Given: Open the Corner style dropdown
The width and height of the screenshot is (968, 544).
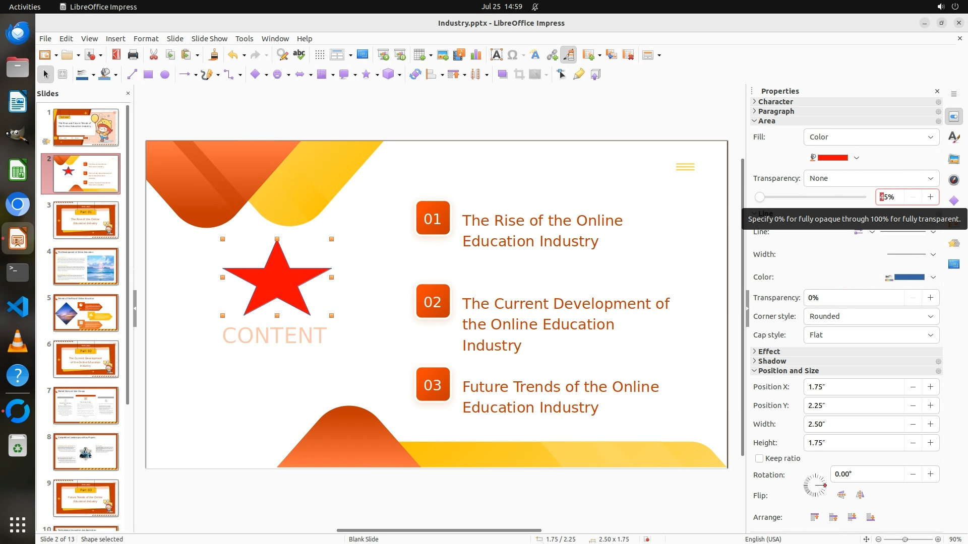Looking at the screenshot, I should [x=871, y=316].
